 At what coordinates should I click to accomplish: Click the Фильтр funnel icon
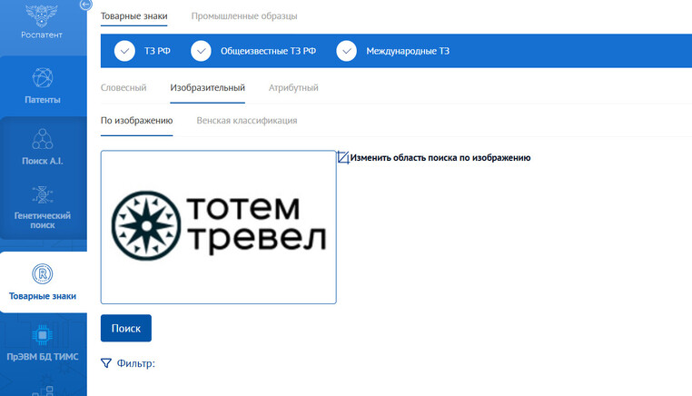point(106,363)
